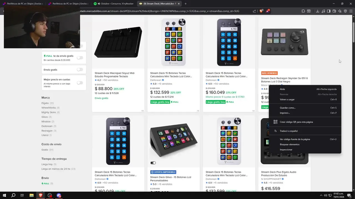
Task: Switch to the Spotify Octubre tab
Action: coord(114,4)
